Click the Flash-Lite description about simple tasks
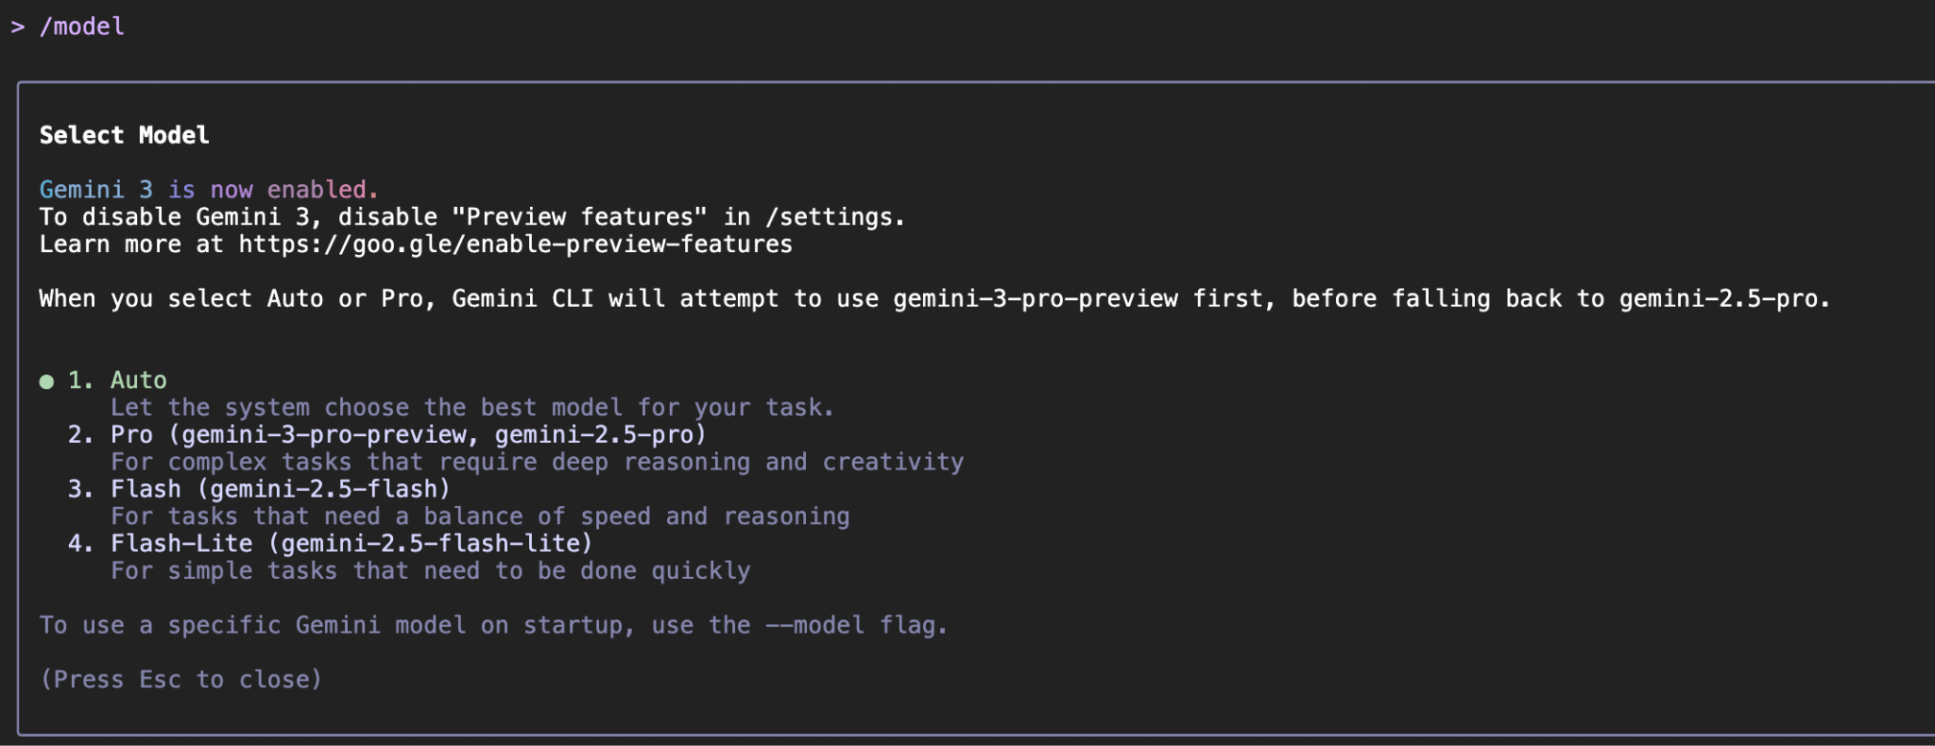Image resolution: width=1935 pixels, height=746 pixels. (430, 571)
